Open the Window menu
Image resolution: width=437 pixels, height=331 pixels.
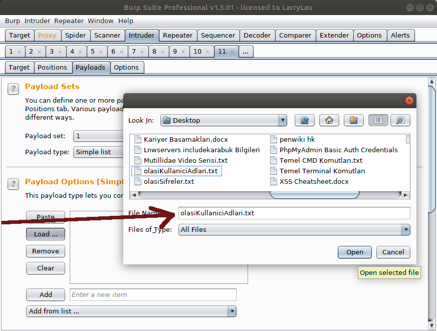pyautogui.click(x=101, y=21)
